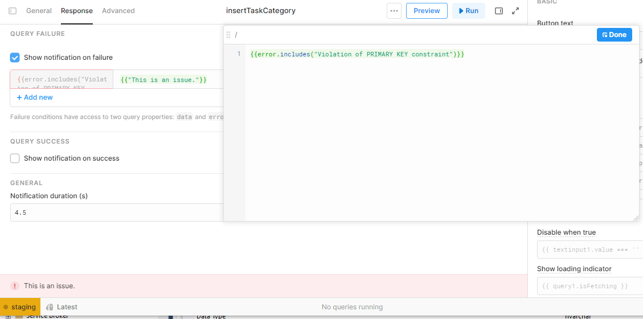The width and height of the screenshot is (643, 319).
Task: Open the three-dots query options menu
Action: [x=394, y=11]
